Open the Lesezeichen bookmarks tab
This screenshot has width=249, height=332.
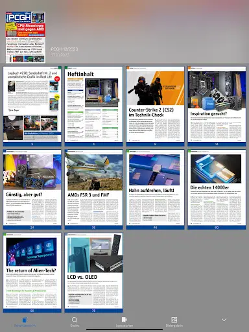pos(124,322)
